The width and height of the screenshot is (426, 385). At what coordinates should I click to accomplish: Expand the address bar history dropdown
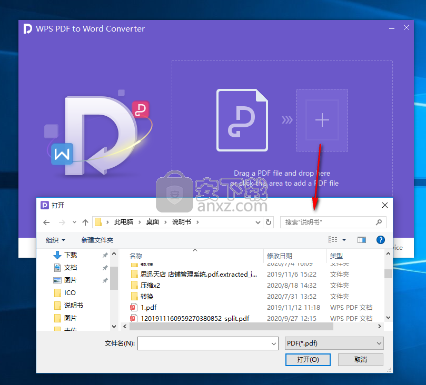coord(258,222)
